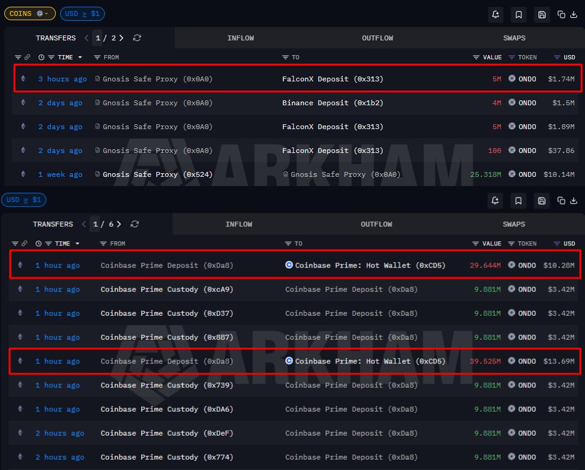Click the bottom USD ≥ $1 filter chip
585x470 pixels.
pyautogui.click(x=23, y=200)
